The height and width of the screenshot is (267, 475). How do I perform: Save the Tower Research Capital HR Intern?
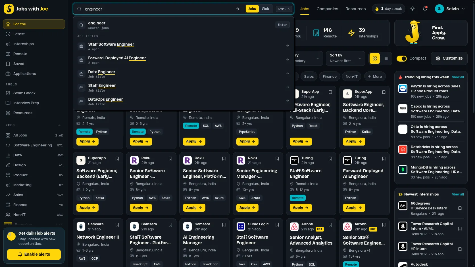pyautogui.click(x=460, y=249)
